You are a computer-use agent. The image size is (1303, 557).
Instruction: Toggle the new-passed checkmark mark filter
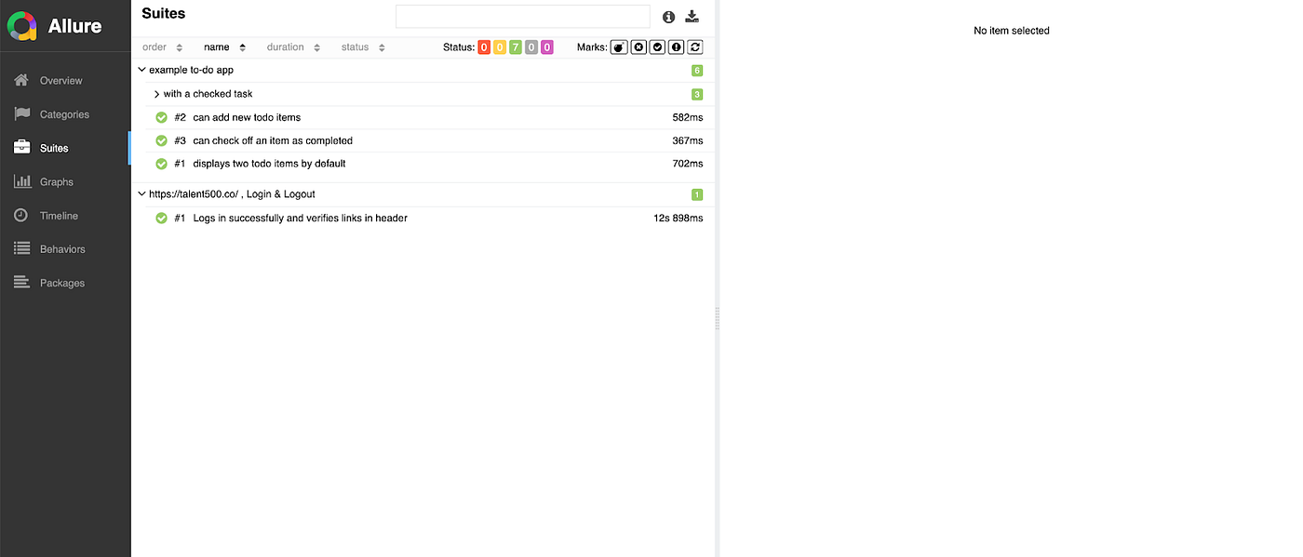657,47
